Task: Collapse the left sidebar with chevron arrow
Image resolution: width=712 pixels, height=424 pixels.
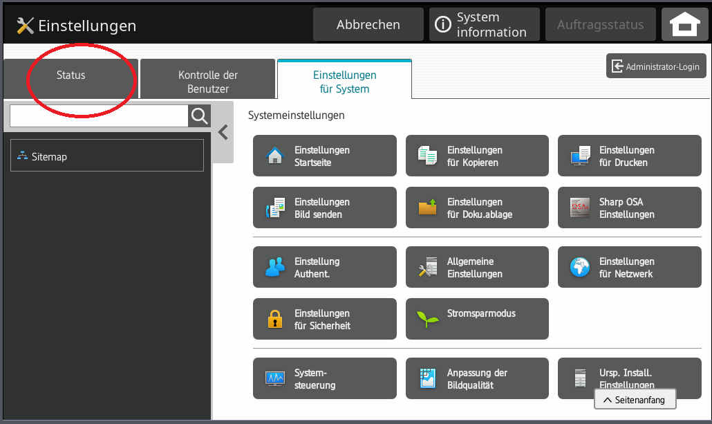Action: (x=223, y=132)
